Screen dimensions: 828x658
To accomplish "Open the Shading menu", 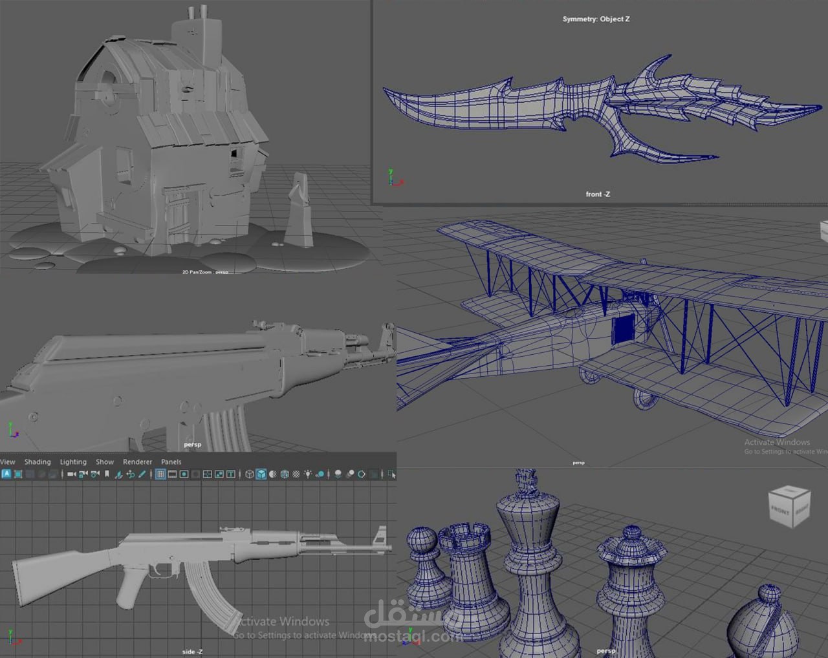I will pos(37,462).
